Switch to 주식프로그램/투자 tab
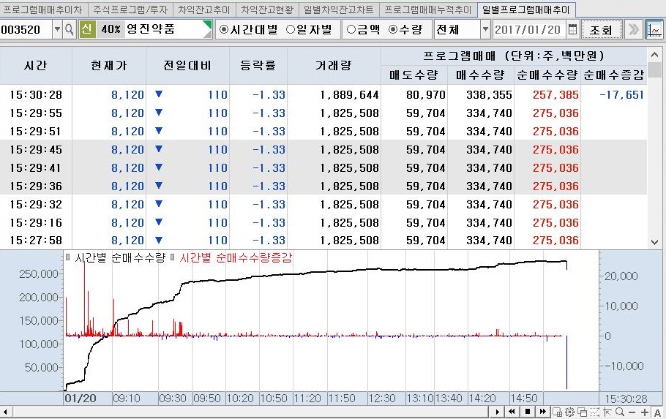 pos(130,10)
